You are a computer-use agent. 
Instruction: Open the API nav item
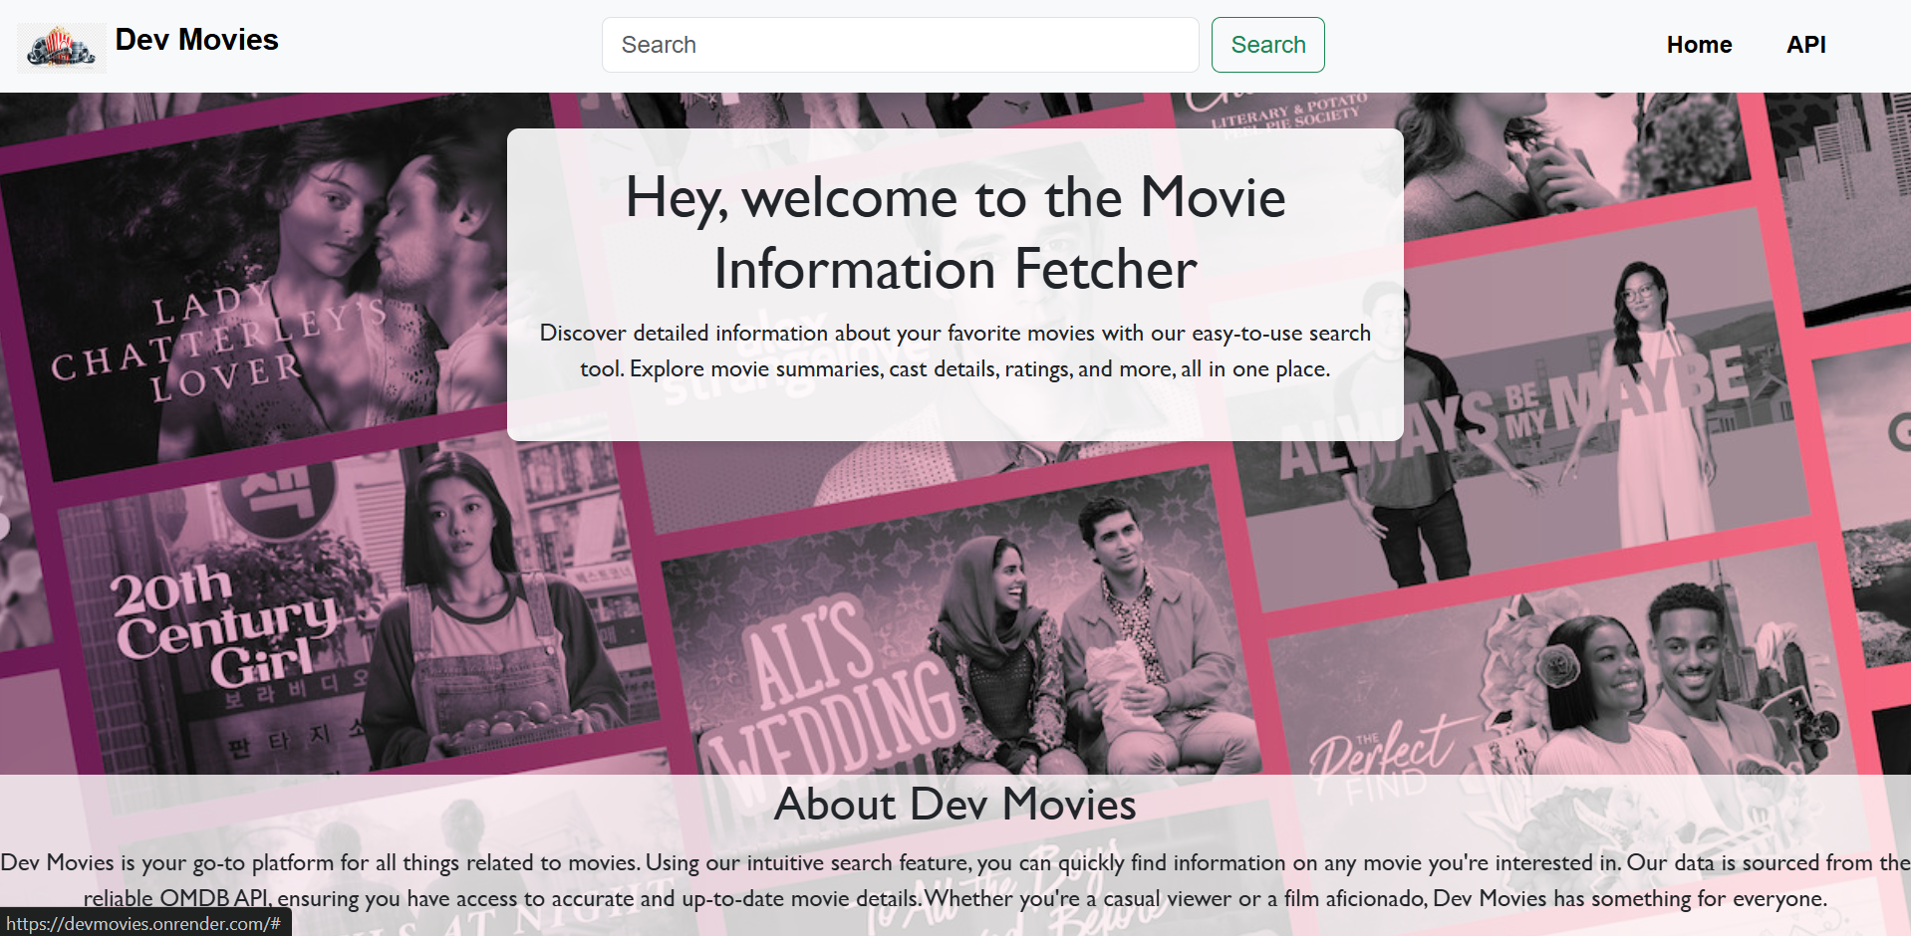1805,45
